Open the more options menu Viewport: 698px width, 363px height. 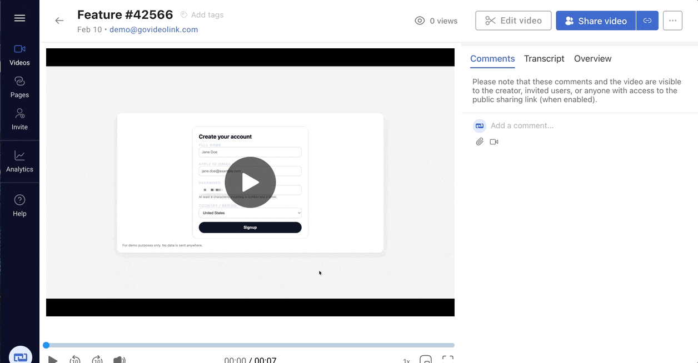672,21
